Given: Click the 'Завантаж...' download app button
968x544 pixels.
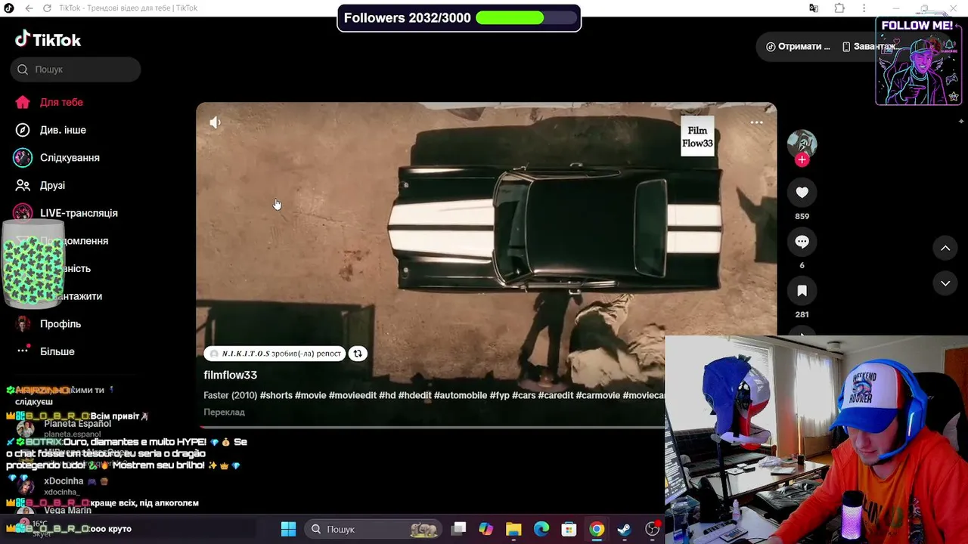Looking at the screenshot, I should [x=870, y=46].
